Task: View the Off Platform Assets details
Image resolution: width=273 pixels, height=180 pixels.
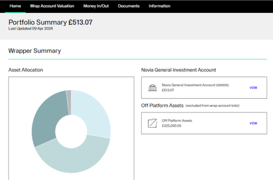Action: point(253,123)
